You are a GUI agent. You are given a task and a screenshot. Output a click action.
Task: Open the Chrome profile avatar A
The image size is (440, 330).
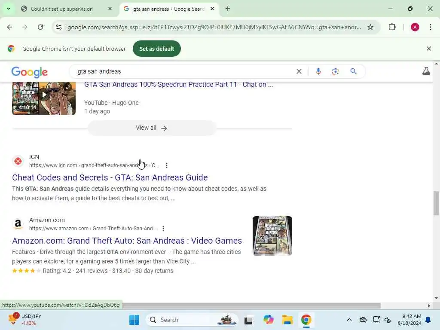click(415, 27)
